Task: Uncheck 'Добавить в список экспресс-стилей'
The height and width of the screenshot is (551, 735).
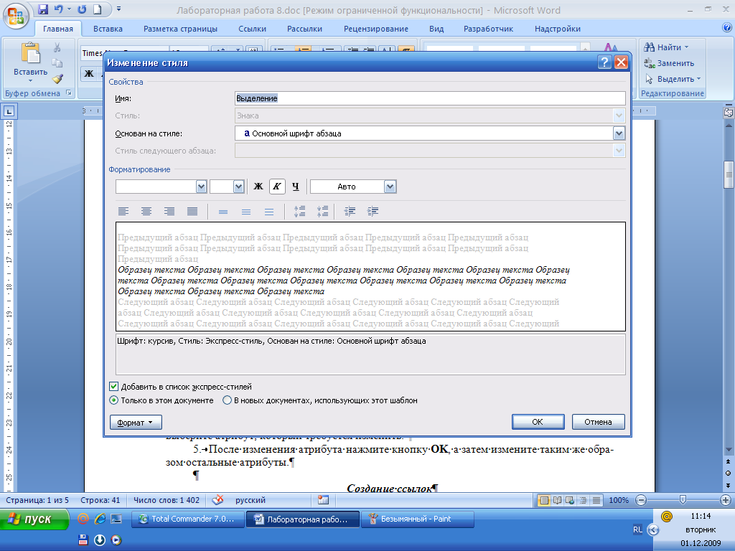Action: (113, 387)
